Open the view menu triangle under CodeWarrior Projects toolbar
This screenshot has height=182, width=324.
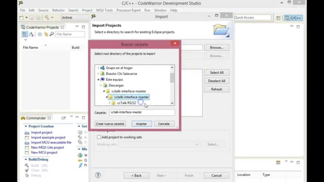click(25, 40)
